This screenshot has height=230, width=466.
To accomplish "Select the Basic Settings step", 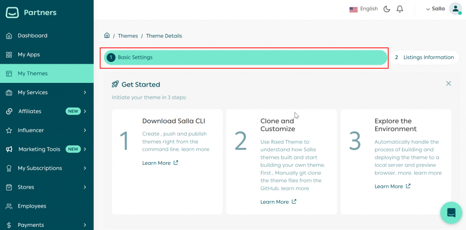I will tap(245, 57).
